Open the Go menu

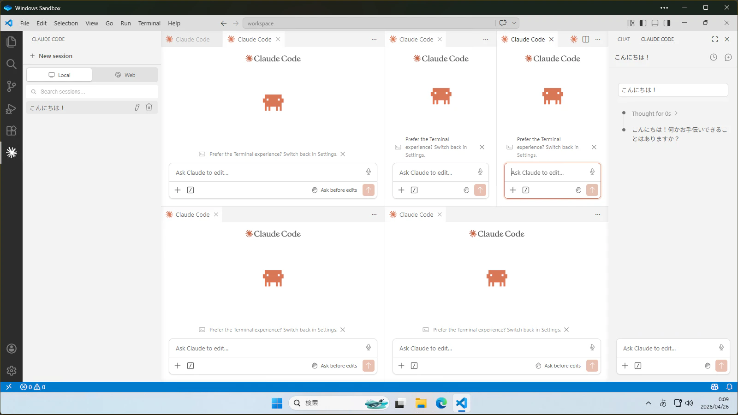pyautogui.click(x=109, y=23)
